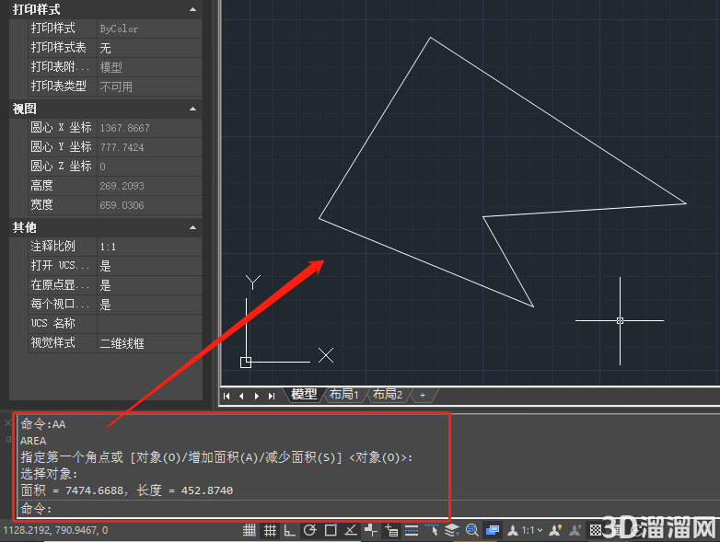Click the 注释比例 value 1:1
The image size is (720, 542).
(149, 247)
